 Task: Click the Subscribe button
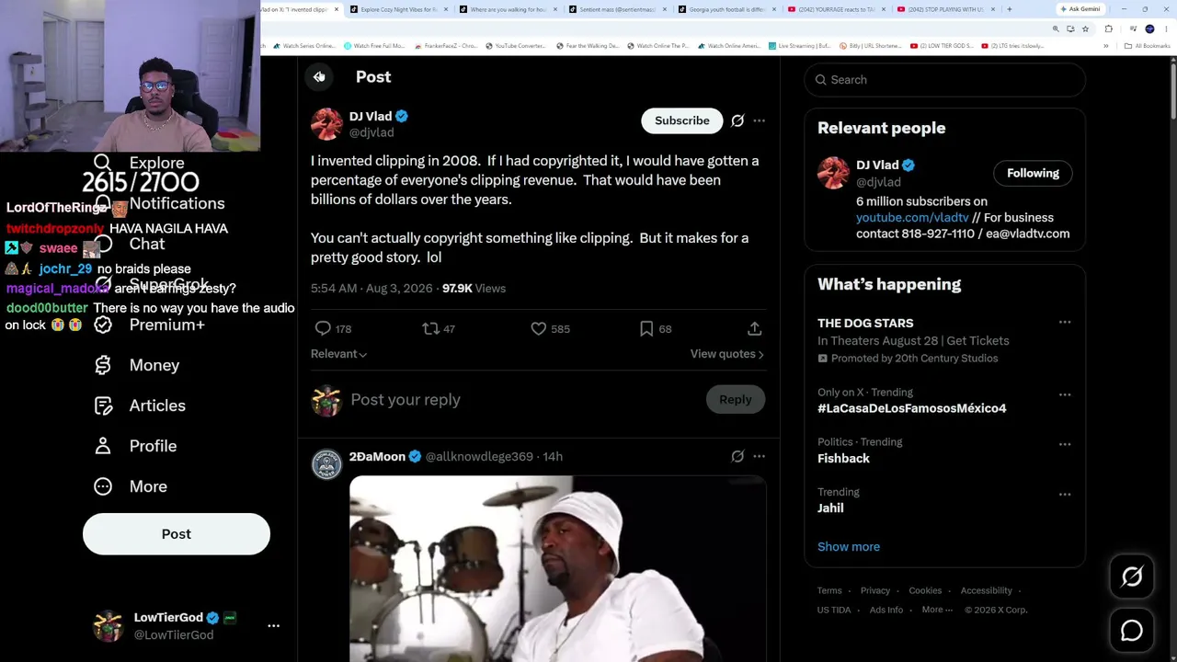(x=682, y=120)
